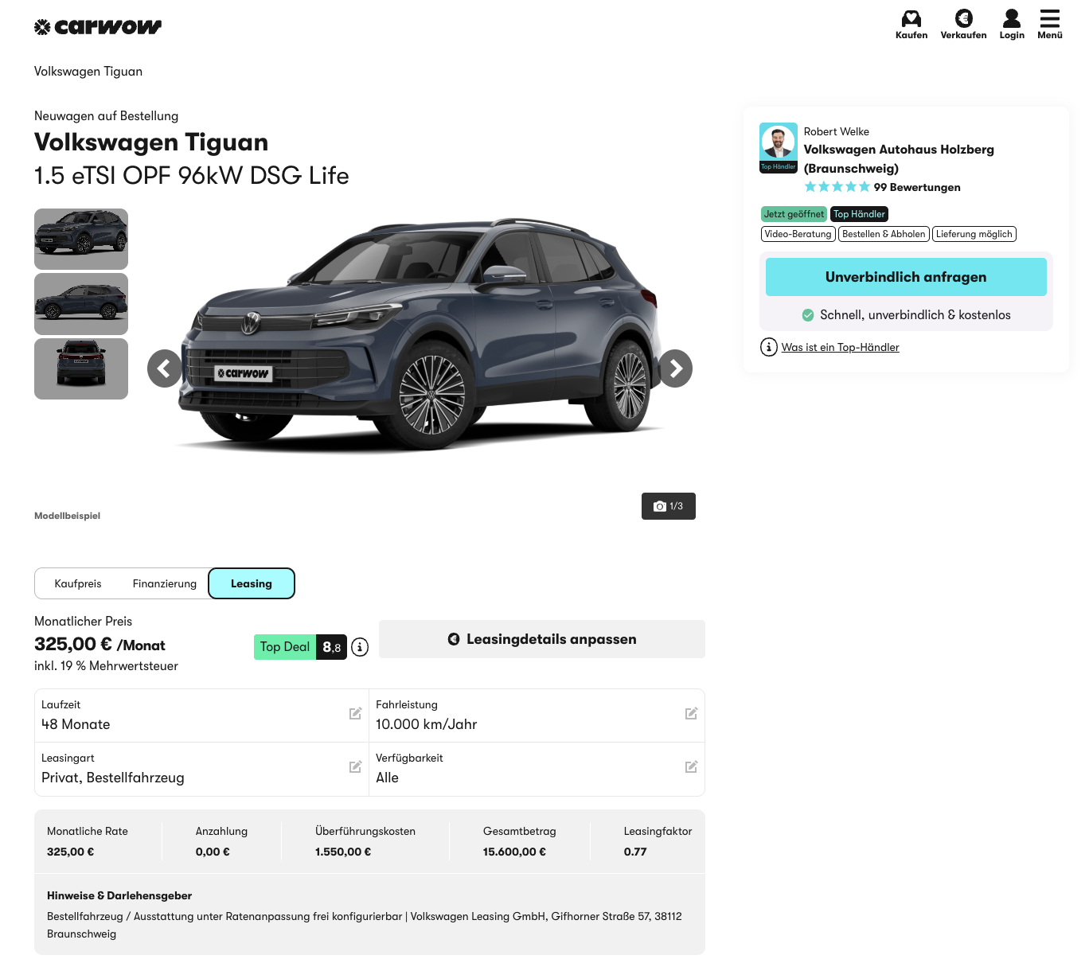Image resolution: width=1089 pixels, height=963 pixels.
Task: Select the side-view car thumbnail
Action: click(81, 304)
